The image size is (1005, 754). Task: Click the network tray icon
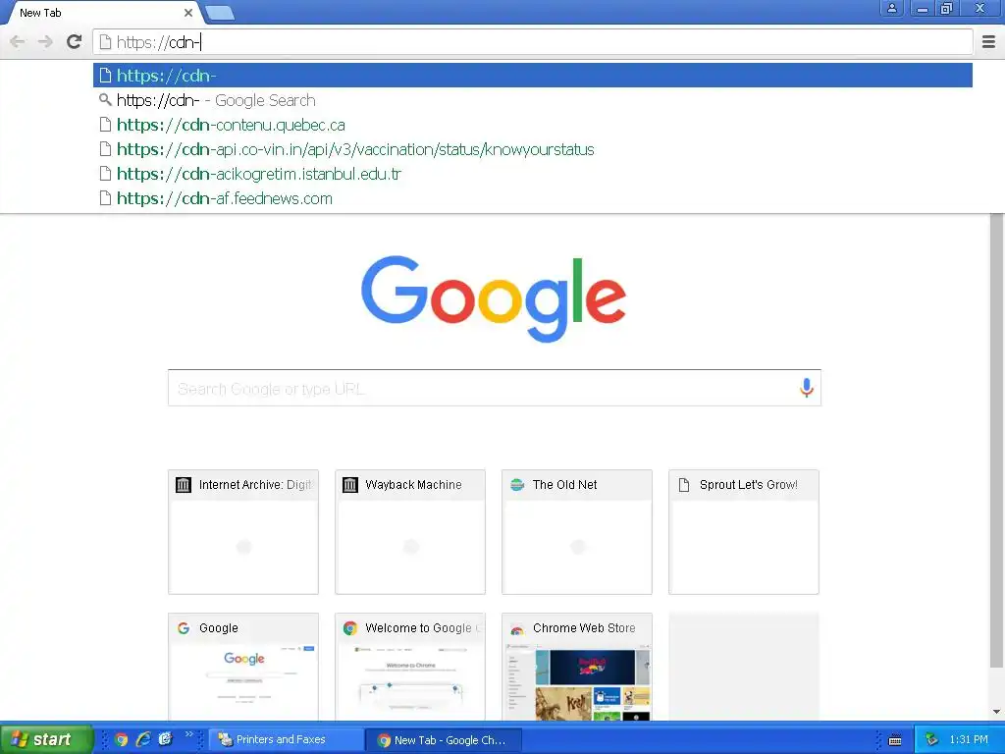pos(931,739)
